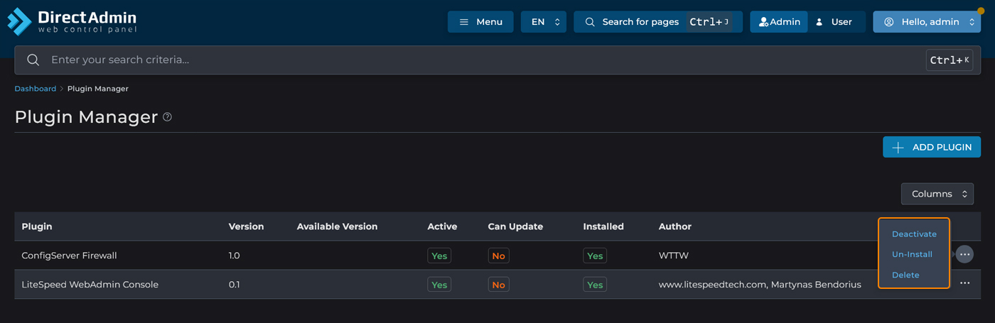Expand the Hello, admin account dropdown

pos(927,22)
